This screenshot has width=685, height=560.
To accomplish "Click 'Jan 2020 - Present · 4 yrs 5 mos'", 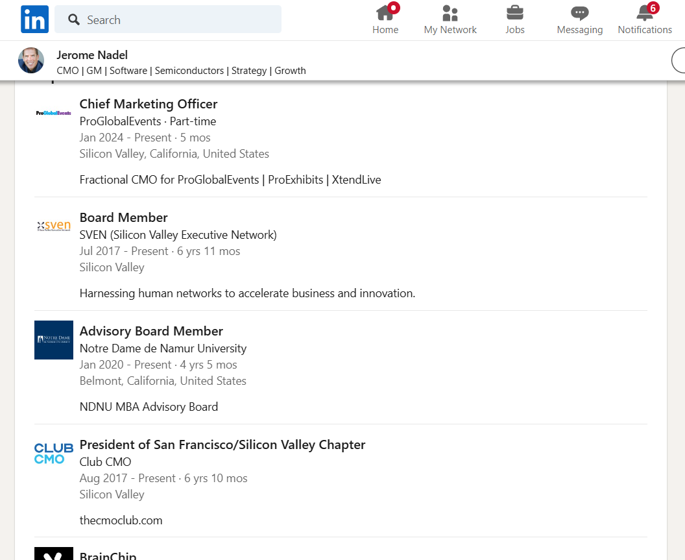I will pyautogui.click(x=158, y=365).
